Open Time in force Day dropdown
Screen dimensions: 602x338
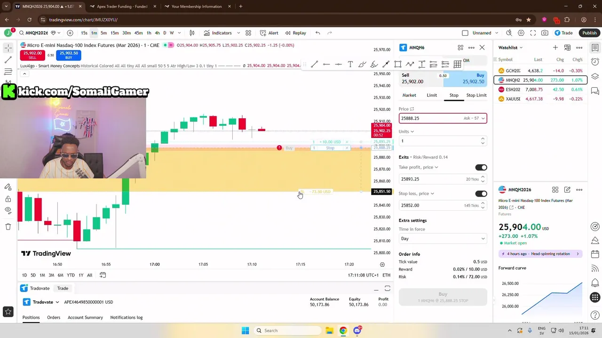442,238
